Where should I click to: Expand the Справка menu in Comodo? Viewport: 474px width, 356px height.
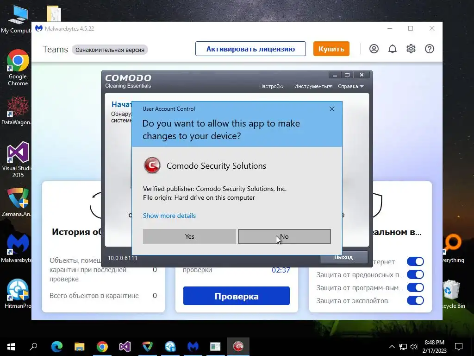click(x=350, y=86)
